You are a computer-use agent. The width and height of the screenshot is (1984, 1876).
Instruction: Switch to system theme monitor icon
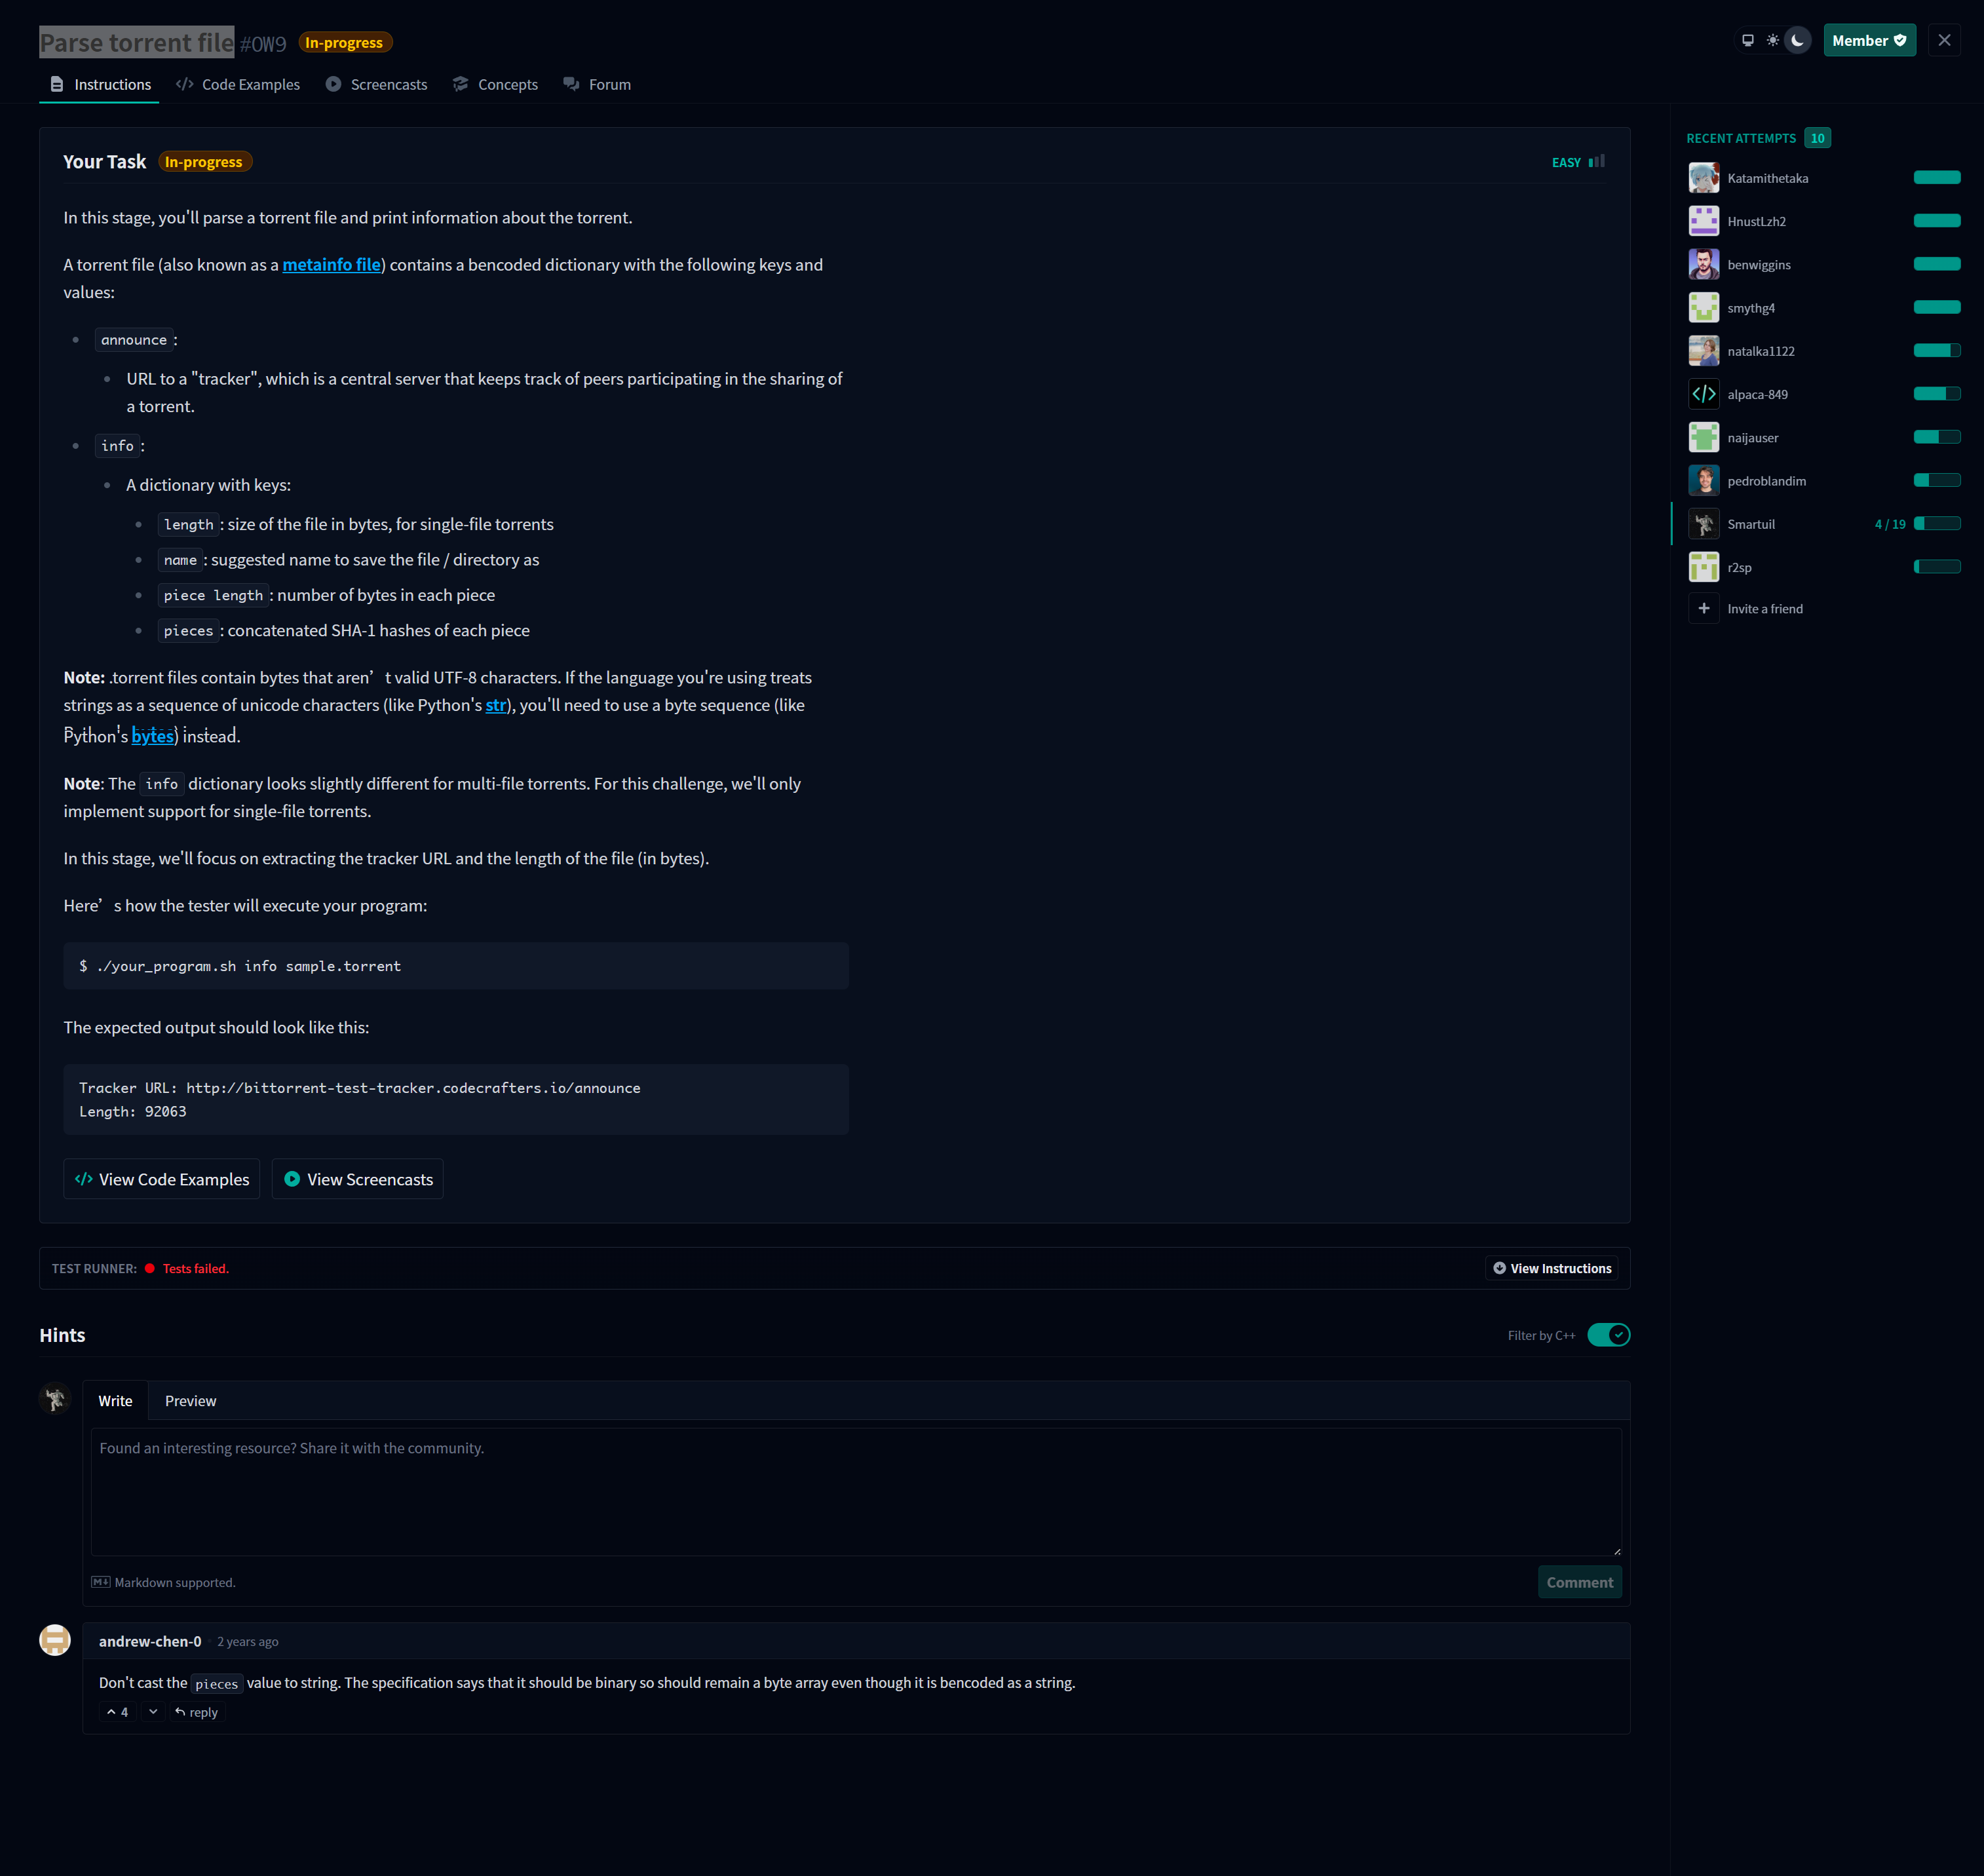(1748, 41)
